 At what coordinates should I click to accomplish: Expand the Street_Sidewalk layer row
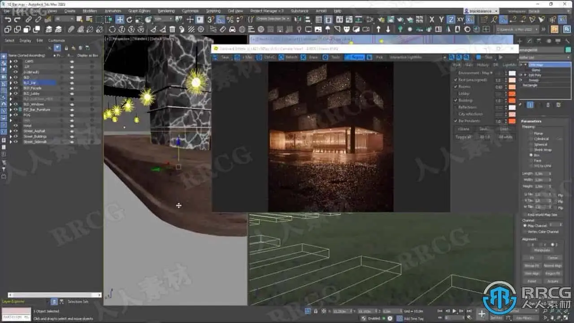click(11, 142)
